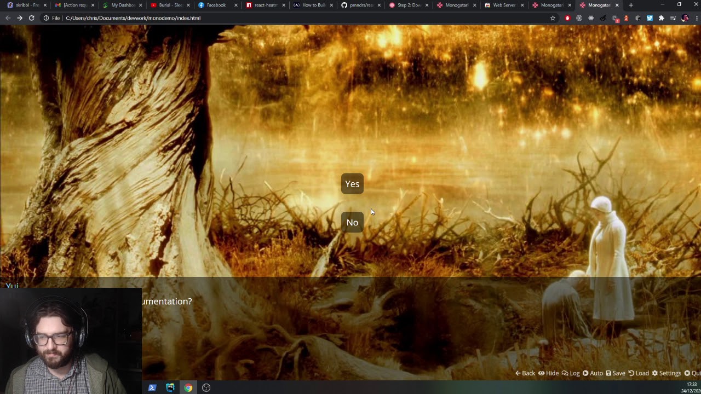
Task: Click the browser back arrow
Action: [x=8, y=18]
